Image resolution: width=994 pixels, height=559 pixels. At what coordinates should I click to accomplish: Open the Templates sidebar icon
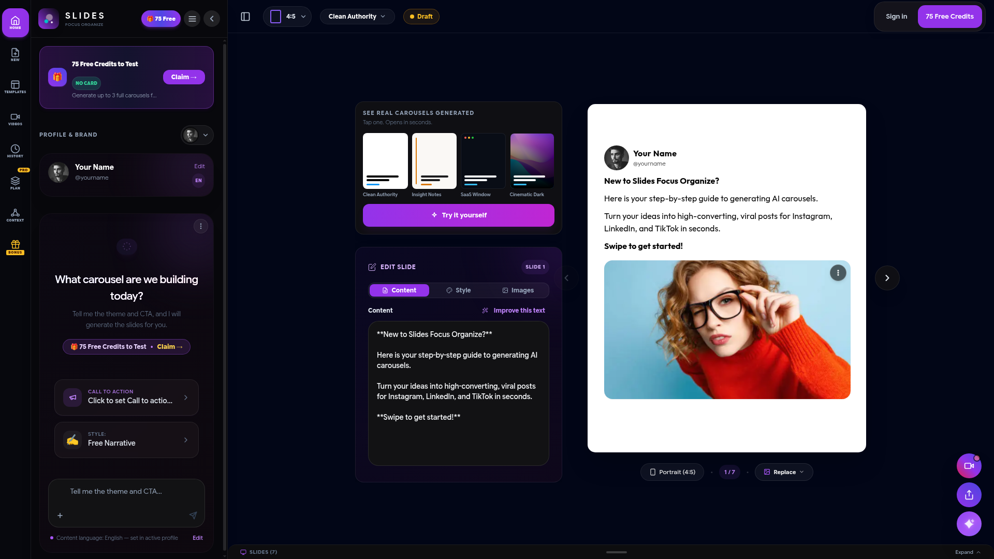click(x=15, y=87)
